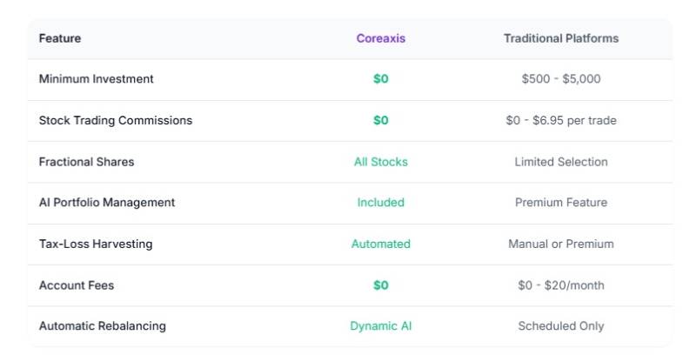Select the Dynamic AI value
Image resolution: width=696 pixels, height=355 pixels.
[x=380, y=326]
